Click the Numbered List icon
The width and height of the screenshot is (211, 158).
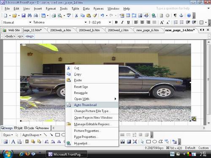176,22
